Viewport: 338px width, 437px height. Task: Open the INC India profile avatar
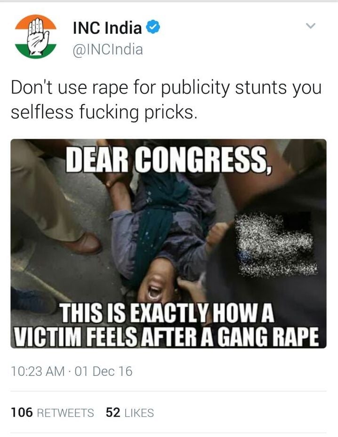(x=36, y=37)
